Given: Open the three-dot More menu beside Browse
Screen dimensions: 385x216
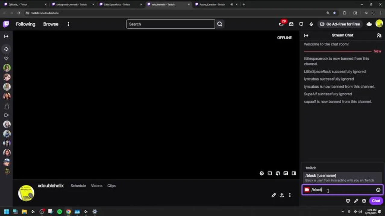Looking at the screenshot, I should [68, 24].
